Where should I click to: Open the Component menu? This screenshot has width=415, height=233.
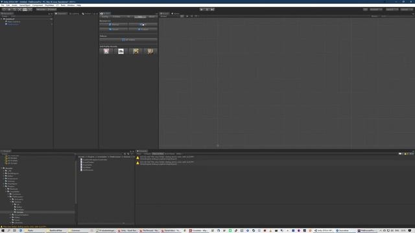(38, 5)
